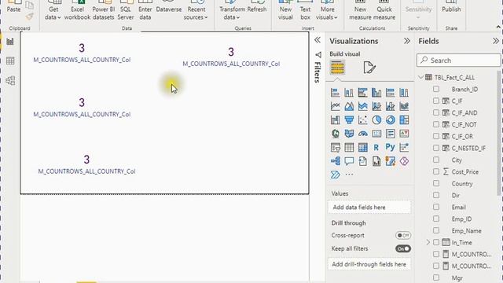This screenshot has height=283, width=503.
Task: Select the Scatter chart visual
Action: pos(363,120)
